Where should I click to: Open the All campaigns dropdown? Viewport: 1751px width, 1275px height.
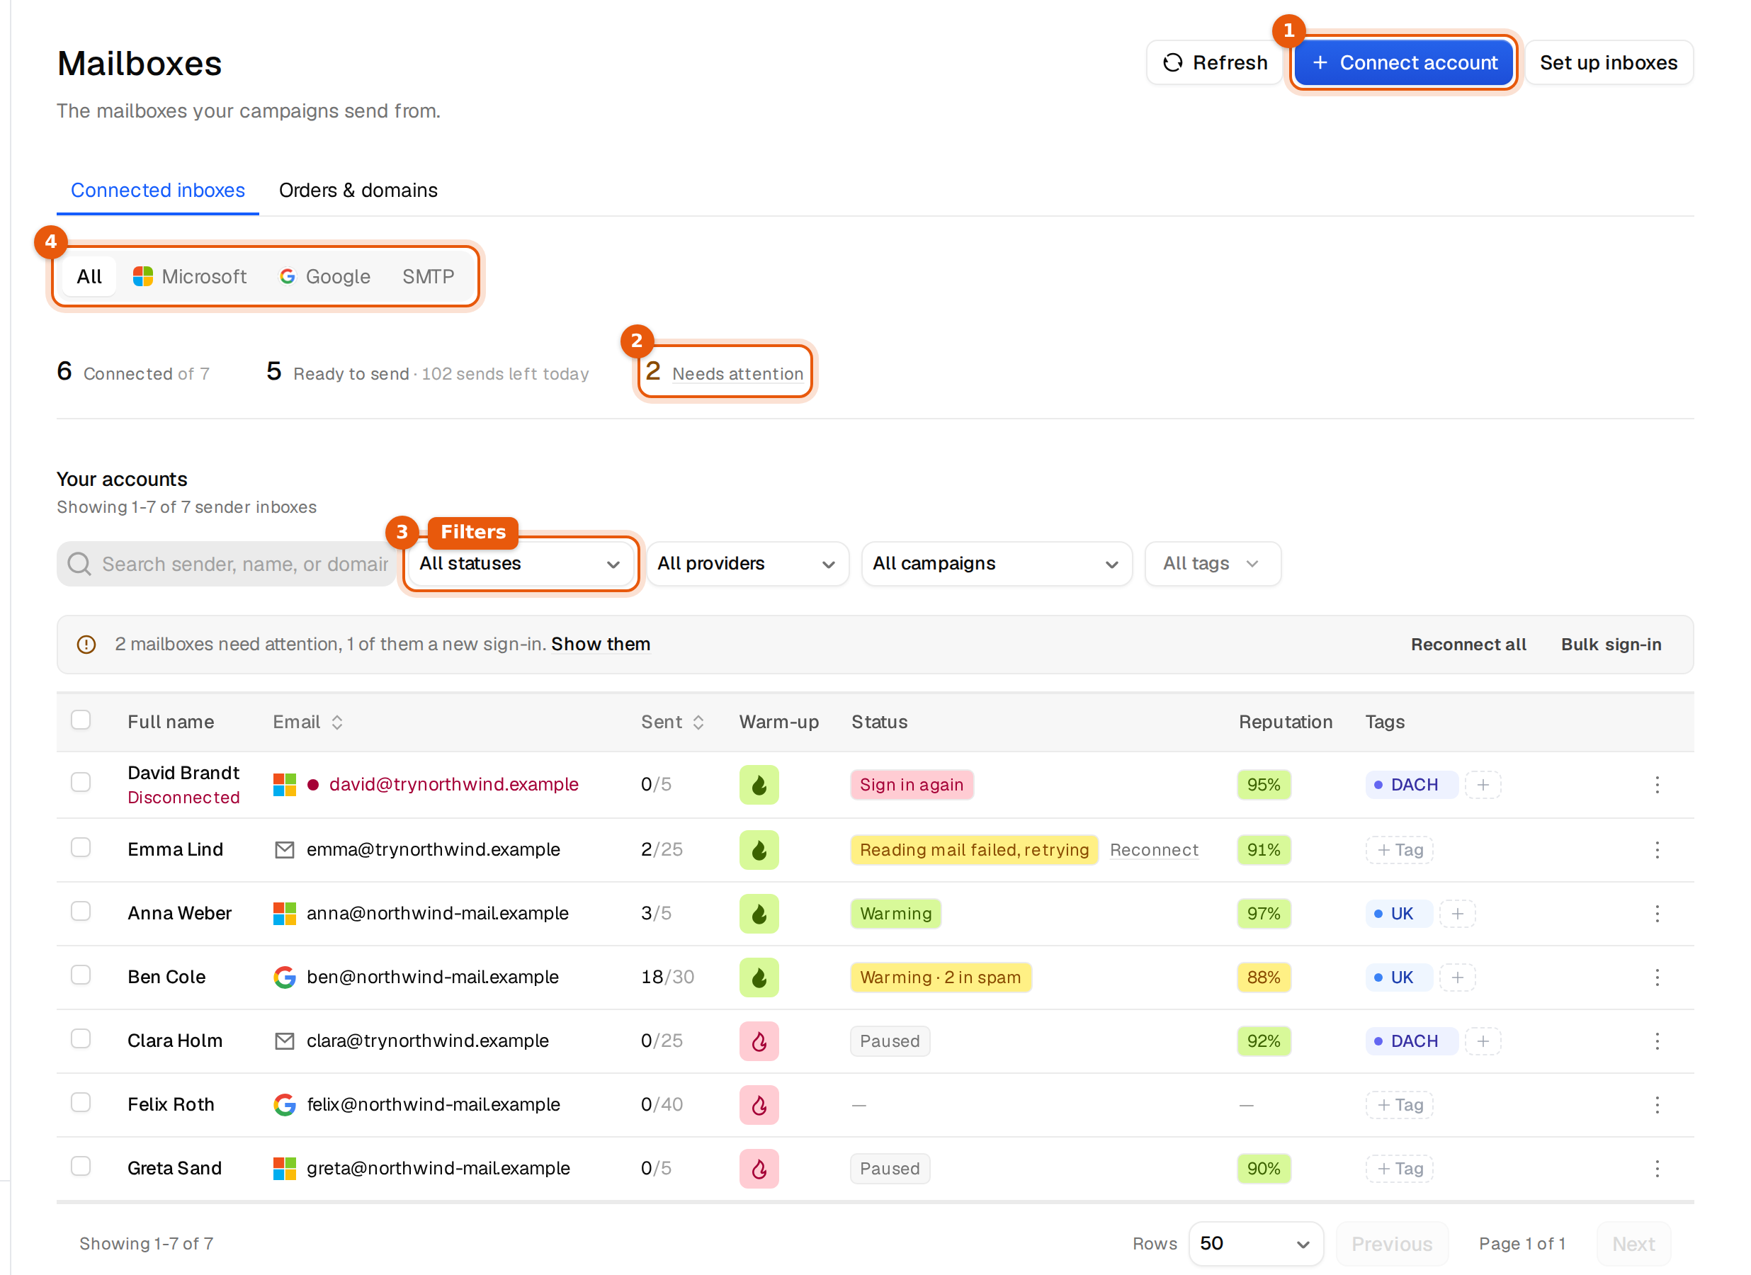point(997,564)
